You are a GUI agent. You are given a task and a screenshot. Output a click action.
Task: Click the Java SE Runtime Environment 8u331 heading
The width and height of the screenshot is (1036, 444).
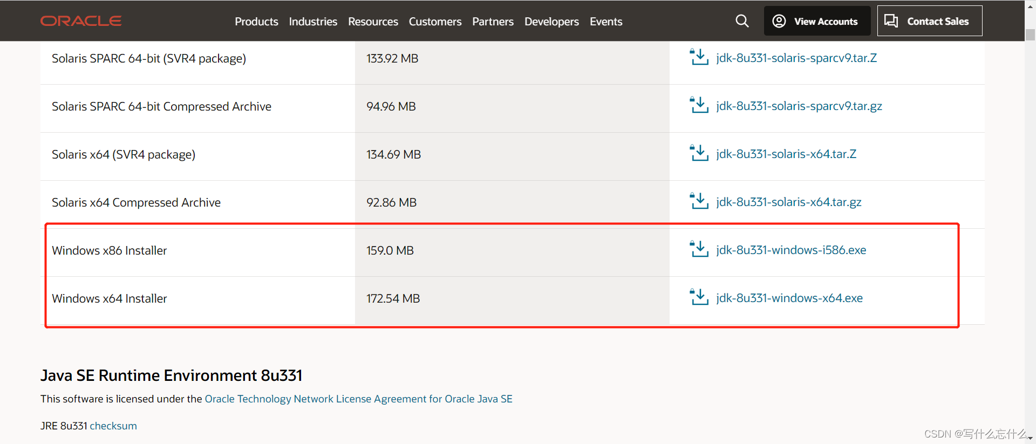[172, 375]
